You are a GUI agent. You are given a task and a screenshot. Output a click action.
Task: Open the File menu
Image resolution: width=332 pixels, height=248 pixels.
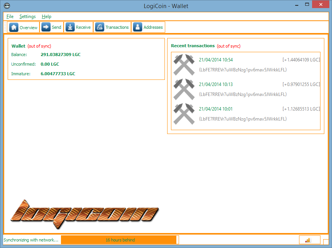10,17
